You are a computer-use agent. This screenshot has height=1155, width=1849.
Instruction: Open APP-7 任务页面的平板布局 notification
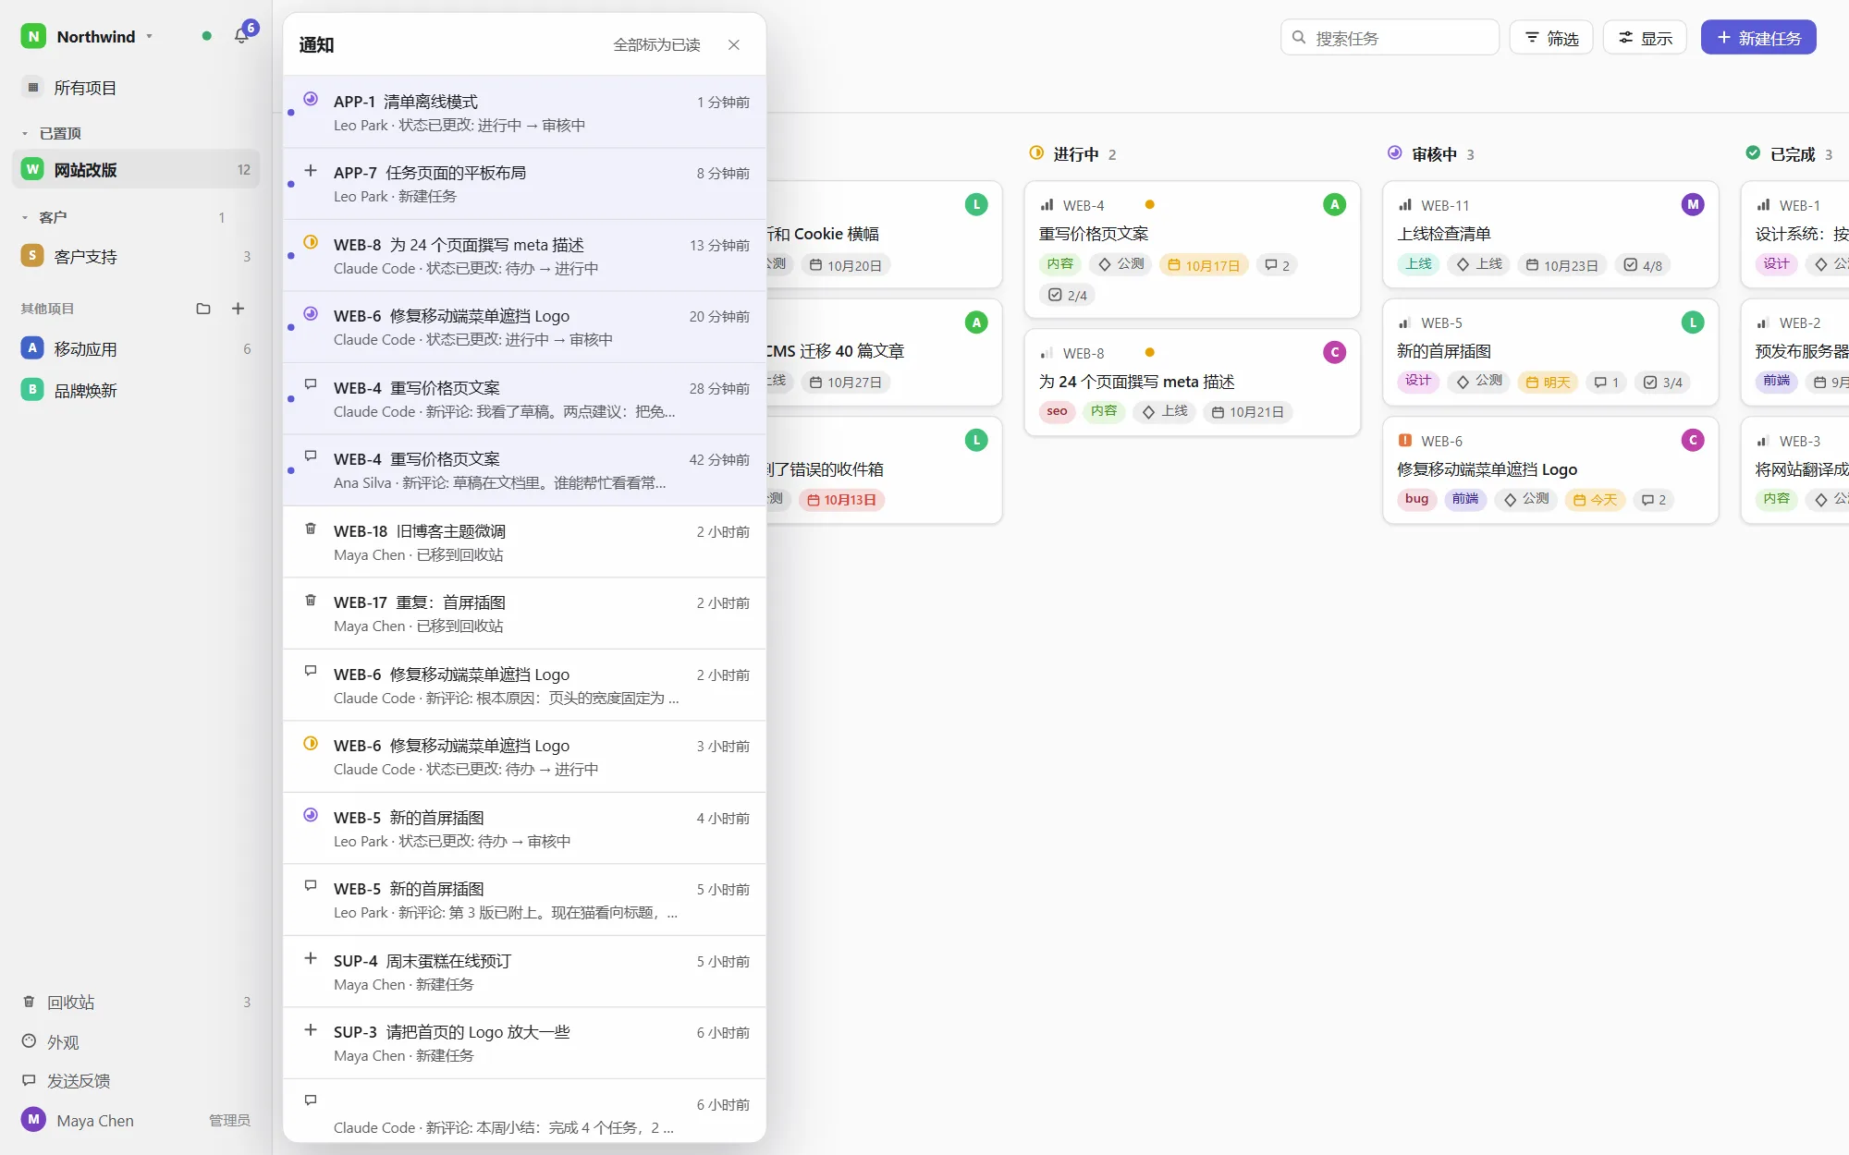524,184
